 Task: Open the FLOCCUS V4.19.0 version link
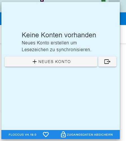[23, 135]
